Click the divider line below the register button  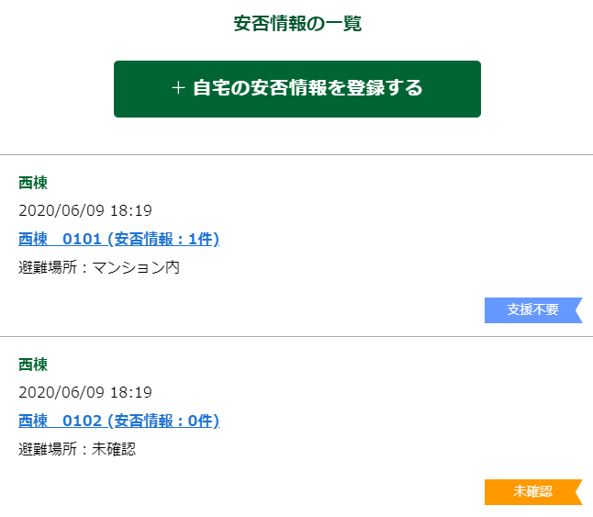pos(296,154)
